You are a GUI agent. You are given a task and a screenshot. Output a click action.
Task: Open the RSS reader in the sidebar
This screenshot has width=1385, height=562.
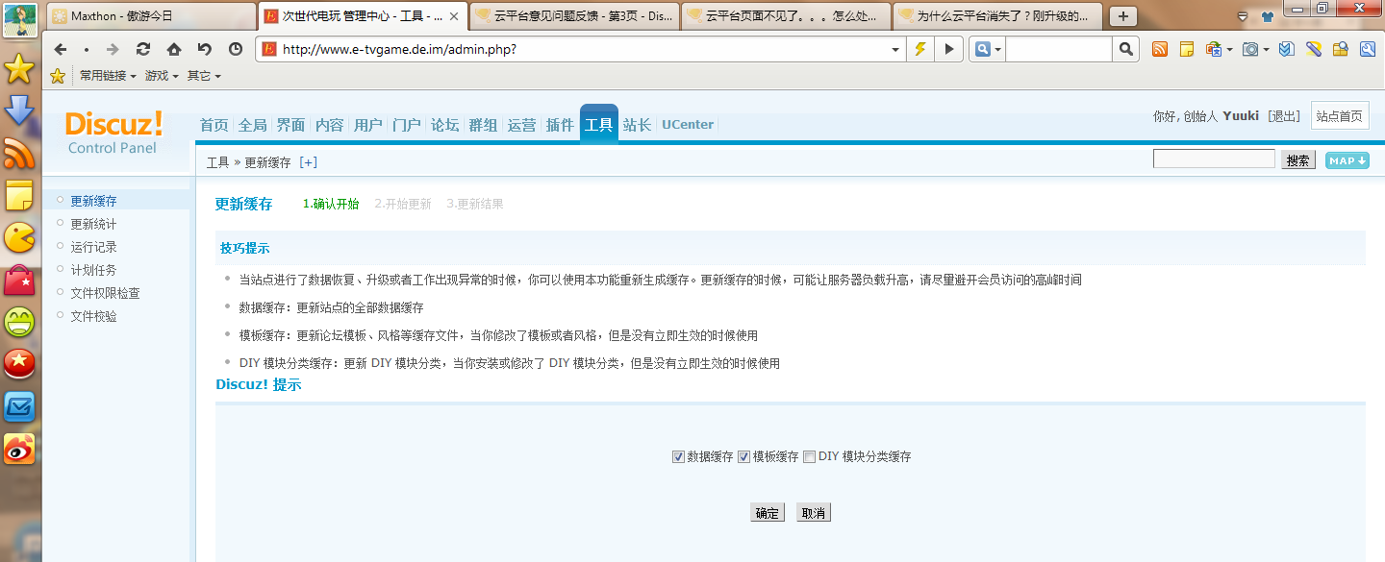tap(19, 153)
